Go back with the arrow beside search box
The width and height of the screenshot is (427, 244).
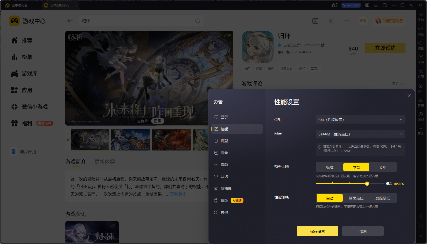click(x=70, y=21)
